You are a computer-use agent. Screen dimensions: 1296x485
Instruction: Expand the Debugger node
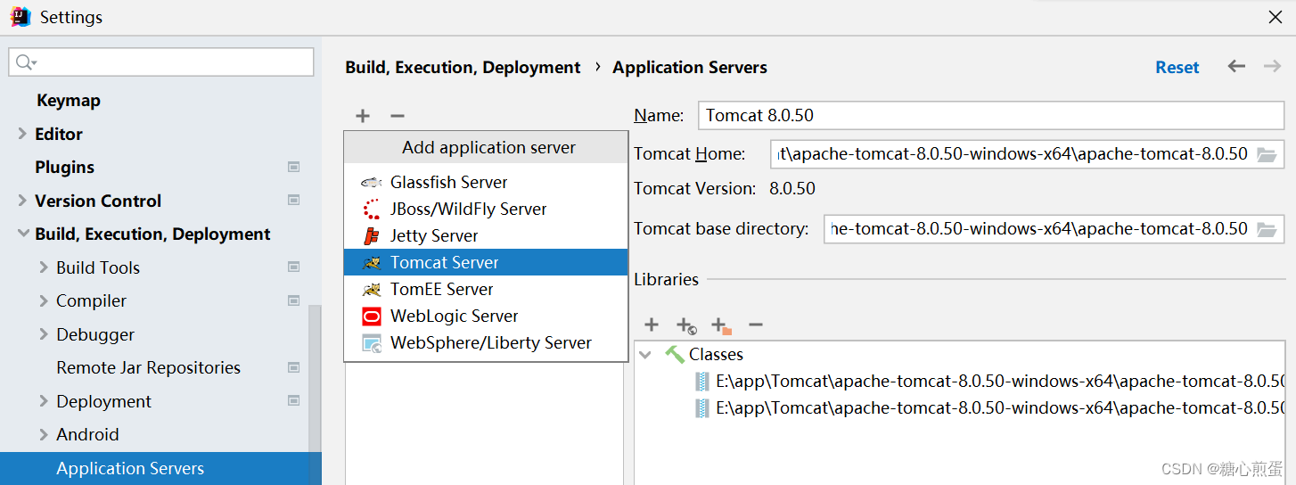click(44, 334)
